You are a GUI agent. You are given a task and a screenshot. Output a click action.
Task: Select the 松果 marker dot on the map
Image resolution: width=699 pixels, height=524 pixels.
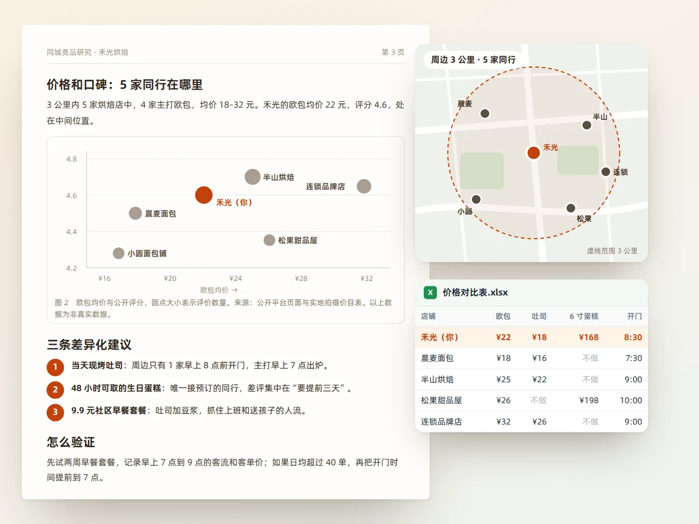pyautogui.click(x=571, y=208)
